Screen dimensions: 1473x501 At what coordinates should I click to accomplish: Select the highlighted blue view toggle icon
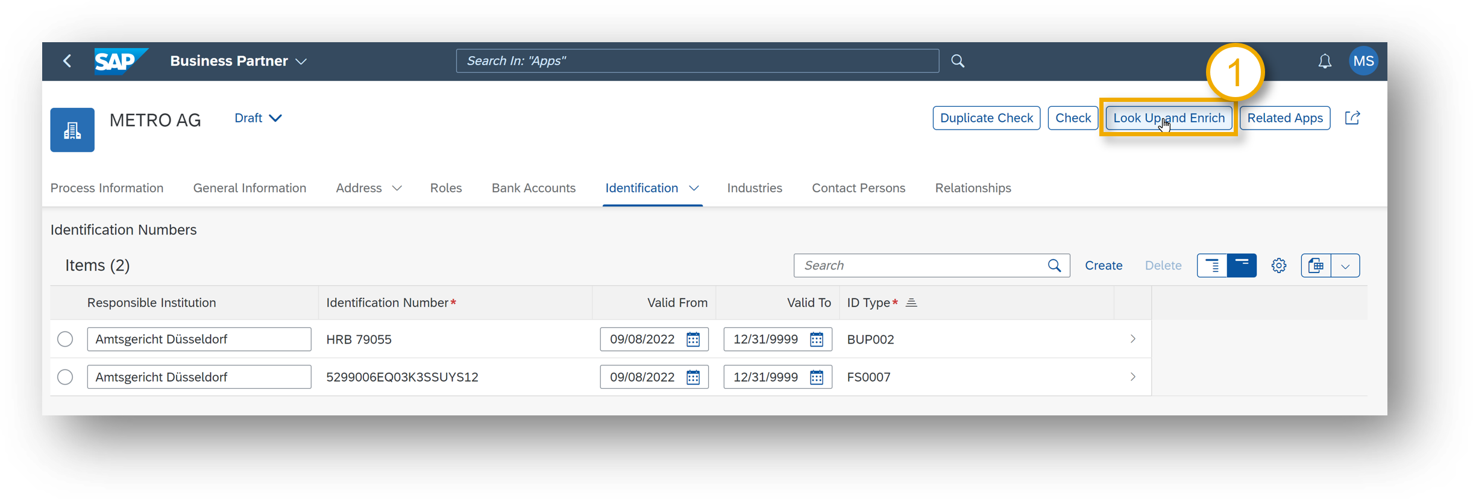point(1242,265)
